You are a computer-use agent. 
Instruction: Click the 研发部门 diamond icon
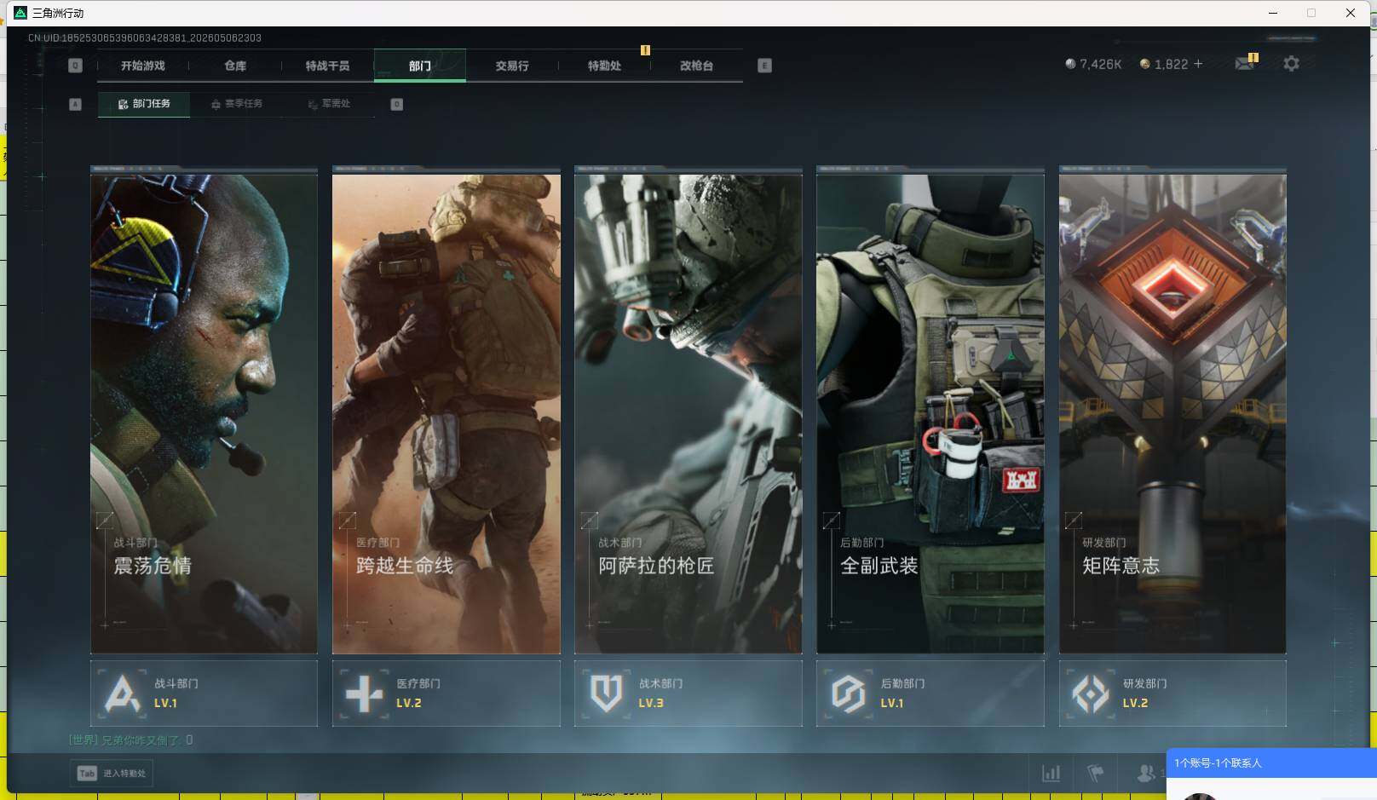coord(1091,694)
